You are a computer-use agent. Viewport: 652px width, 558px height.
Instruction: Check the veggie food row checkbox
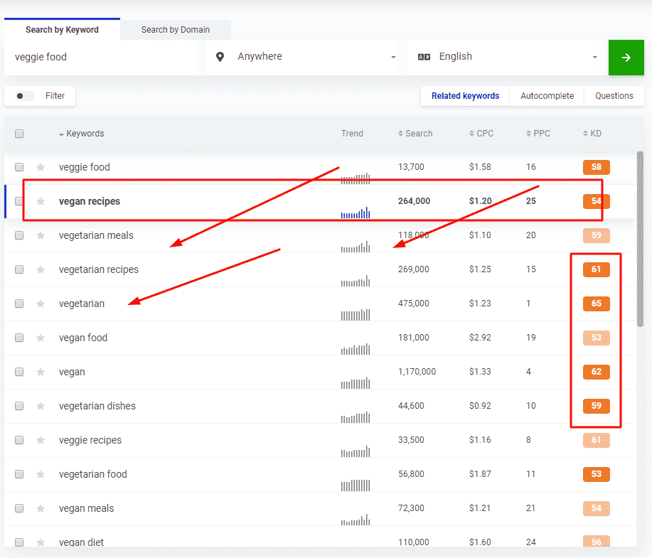click(x=19, y=167)
